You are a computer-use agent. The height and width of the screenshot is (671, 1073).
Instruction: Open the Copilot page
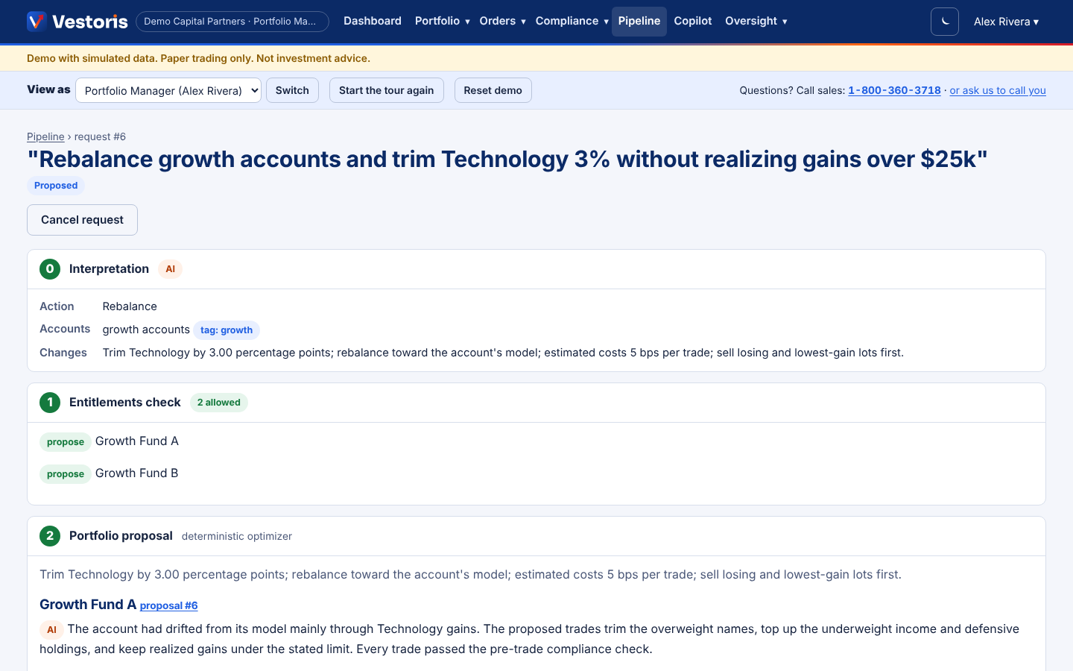click(x=693, y=21)
